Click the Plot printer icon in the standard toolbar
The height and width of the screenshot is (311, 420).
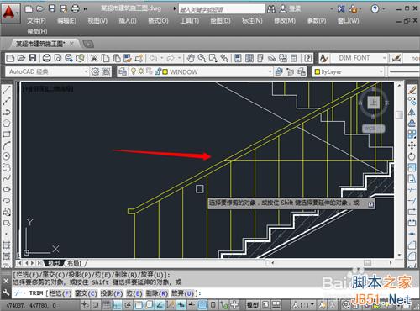tap(46, 58)
